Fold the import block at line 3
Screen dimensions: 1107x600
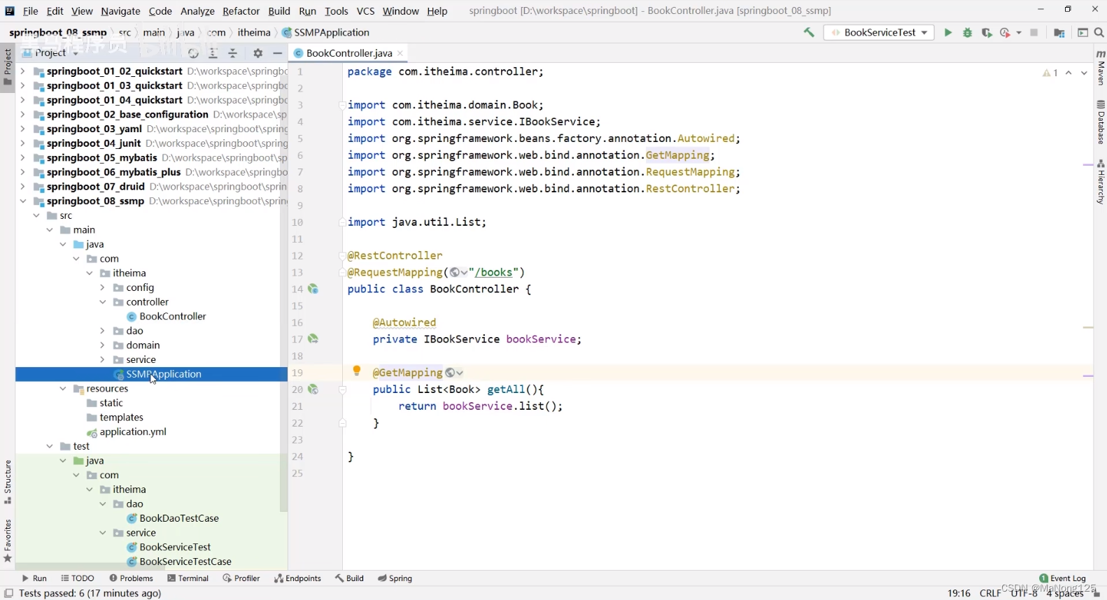point(342,105)
